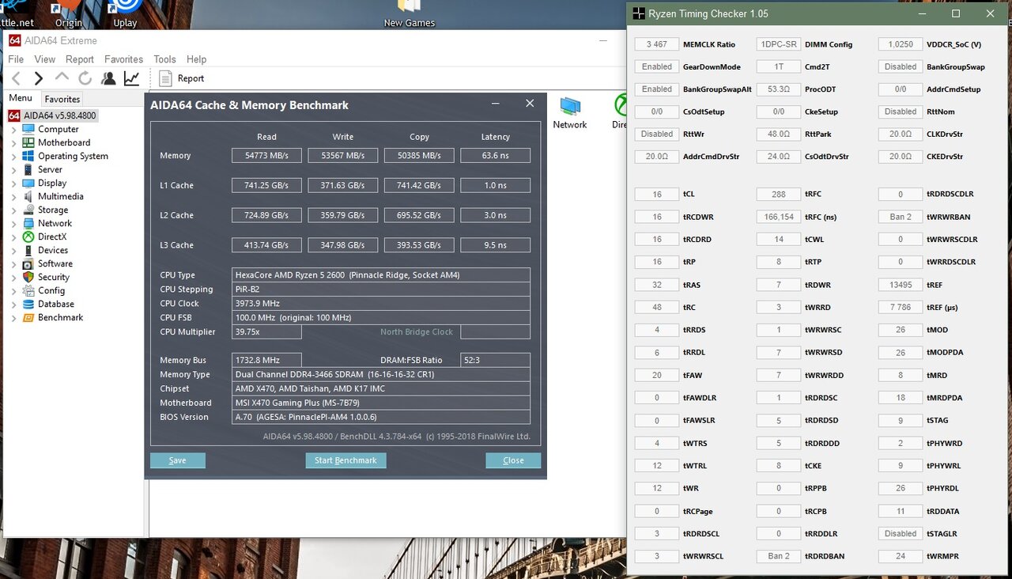Screen dimensions: 1012x579
Task: Select the Server tree item
Action: click(x=50, y=169)
